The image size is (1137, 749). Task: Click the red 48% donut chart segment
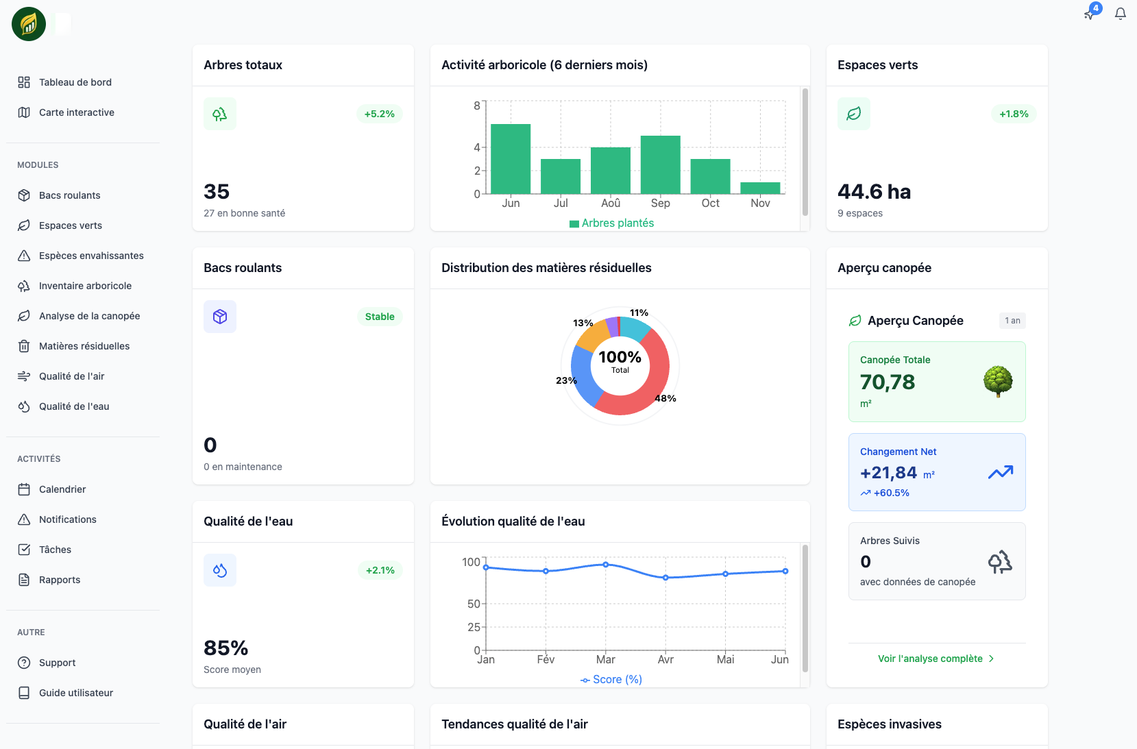click(x=652, y=384)
